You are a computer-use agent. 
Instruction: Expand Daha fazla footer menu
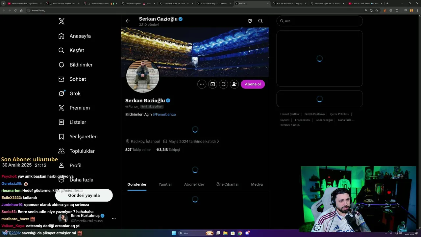click(346, 120)
